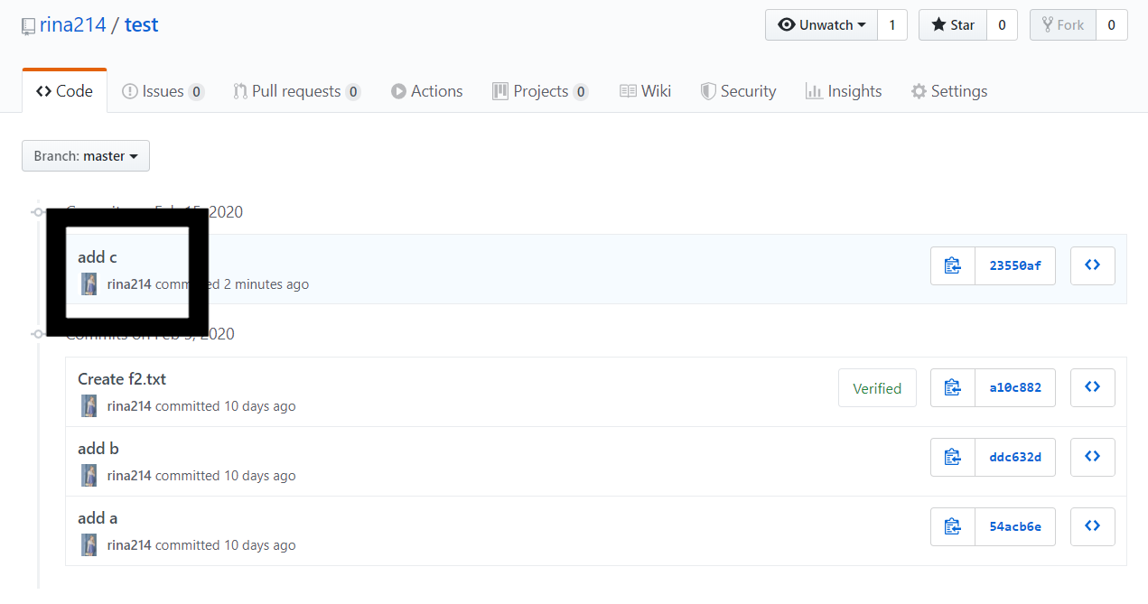Click the repository book icon beside rina214
Viewport: 1148px width, 604px height.
click(x=29, y=26)
